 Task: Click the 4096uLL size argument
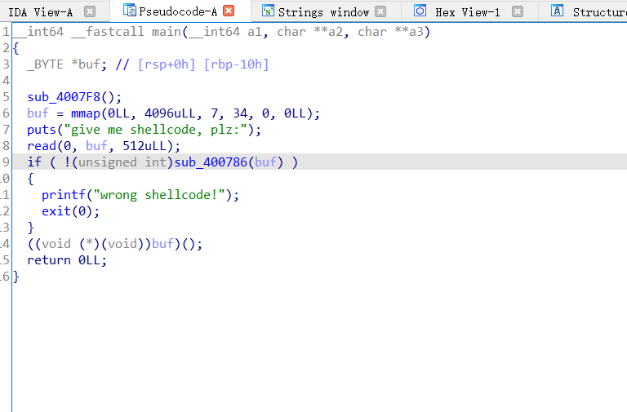(170, 113)
